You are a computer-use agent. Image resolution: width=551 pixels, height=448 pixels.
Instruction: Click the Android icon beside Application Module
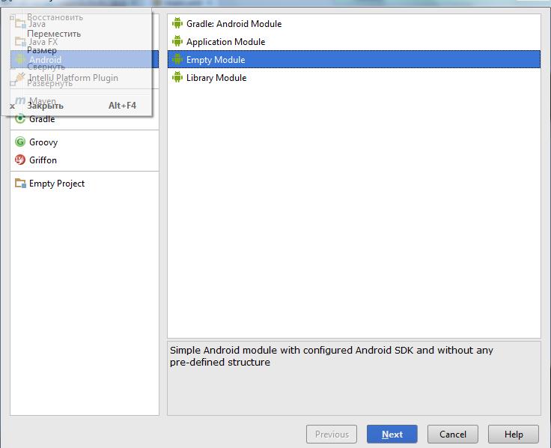(x=177, y=41)
